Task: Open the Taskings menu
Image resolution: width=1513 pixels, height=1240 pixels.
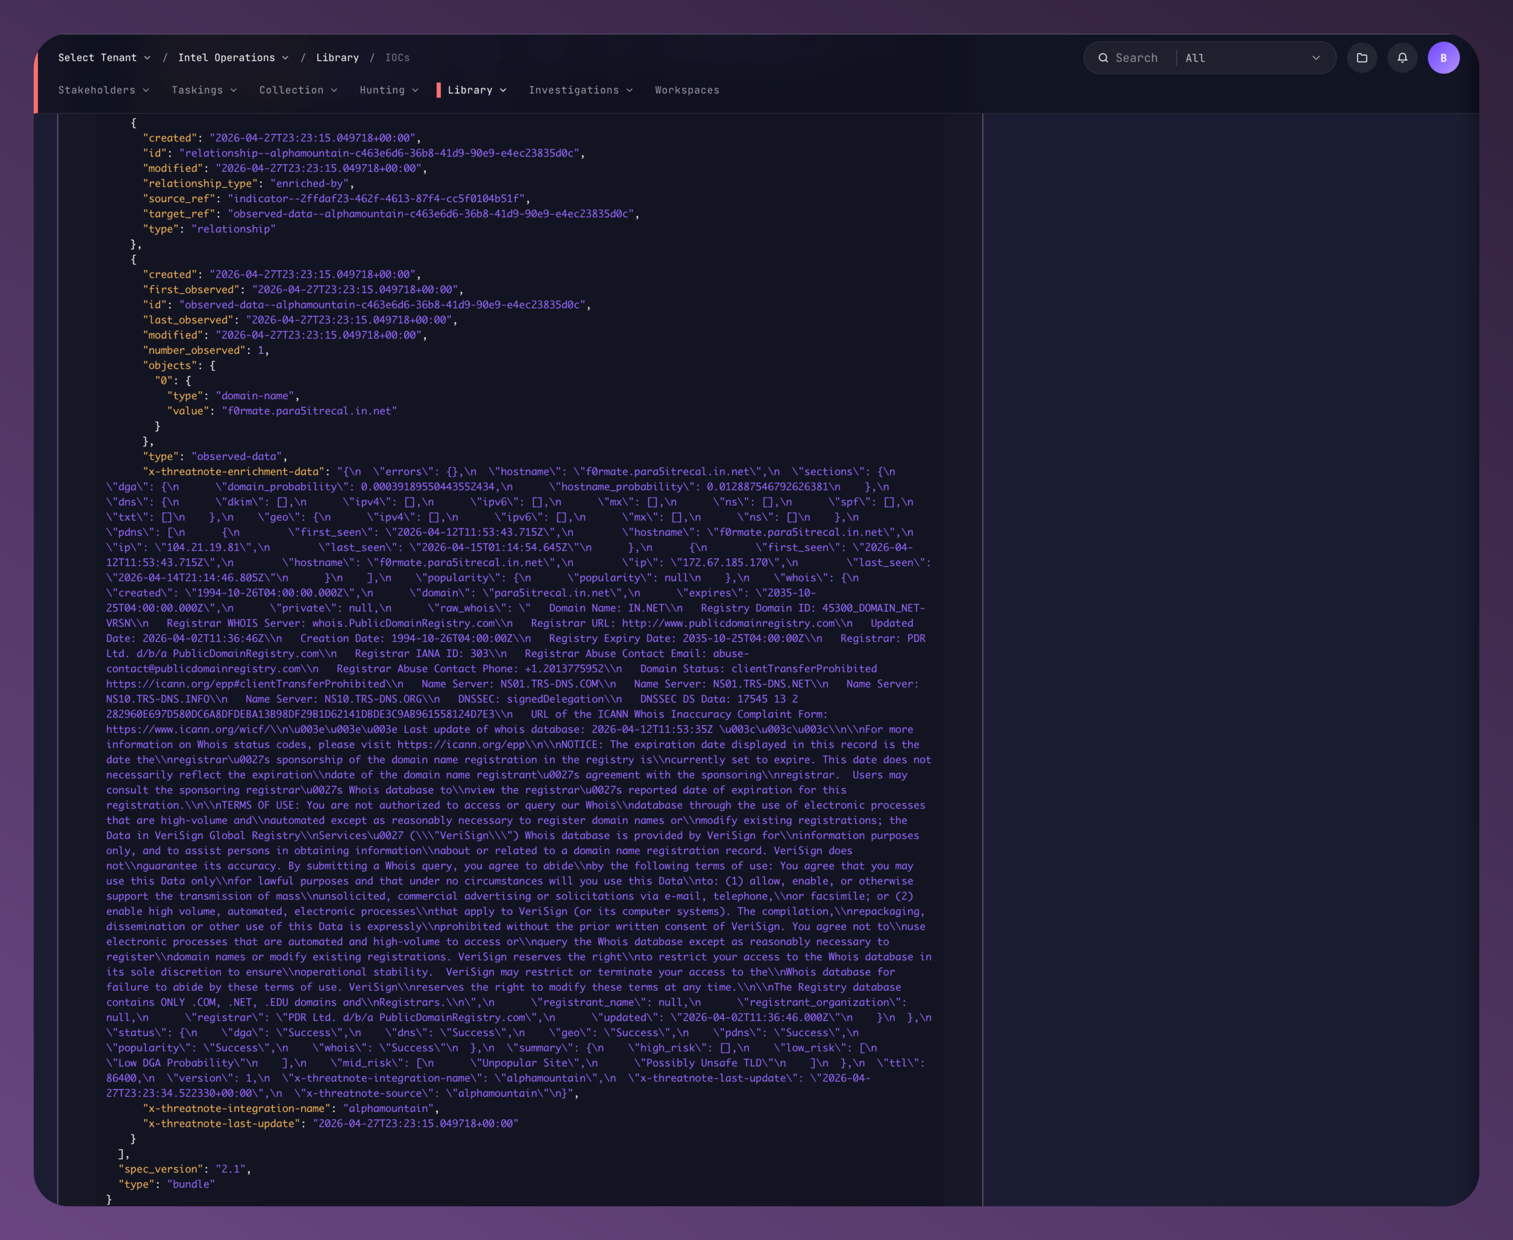Action: point(204,90)
